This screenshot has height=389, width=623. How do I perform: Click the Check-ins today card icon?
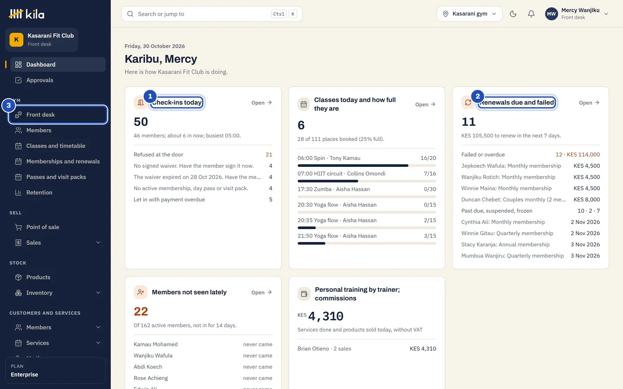click(141, 102)
